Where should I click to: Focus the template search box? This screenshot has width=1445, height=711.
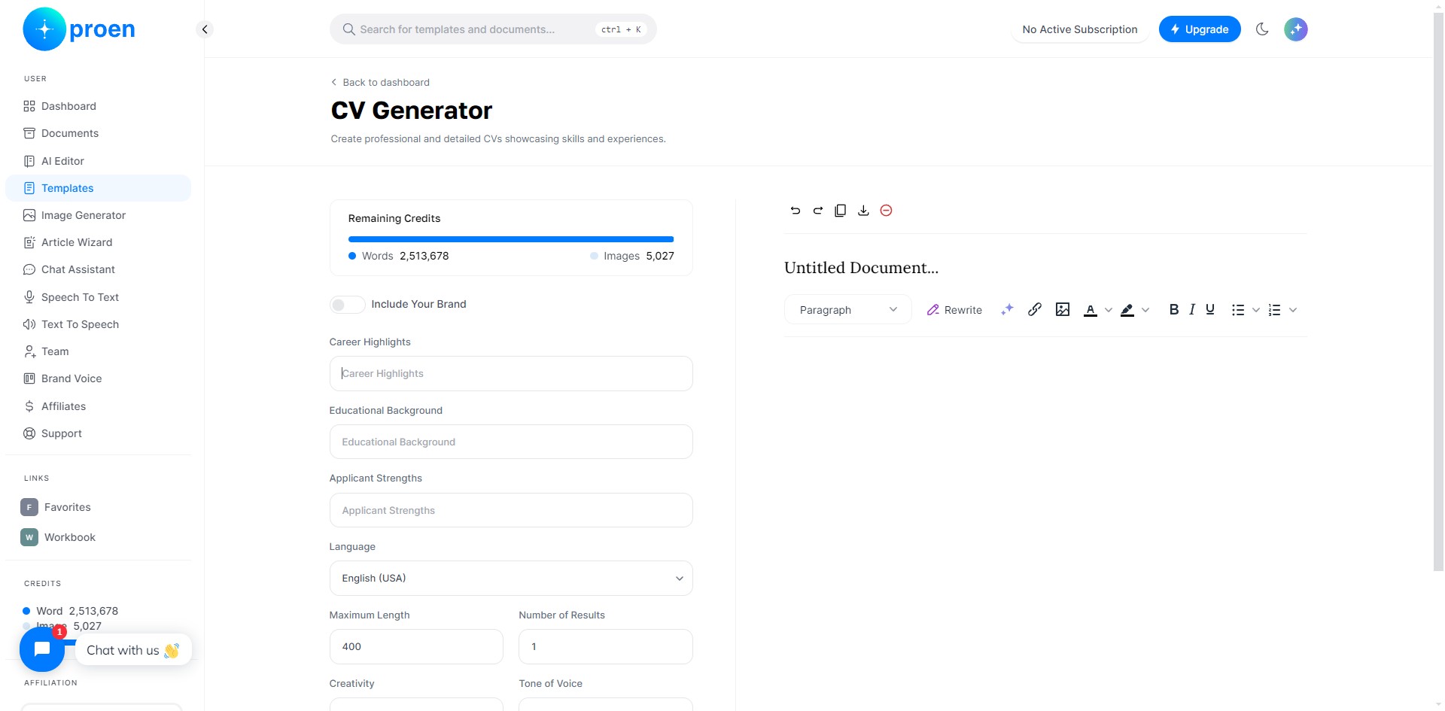[493, 29]
